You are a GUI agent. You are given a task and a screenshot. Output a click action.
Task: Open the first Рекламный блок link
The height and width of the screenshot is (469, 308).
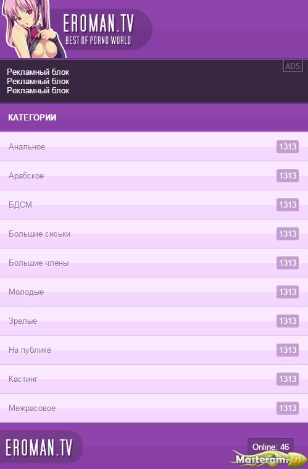38,72
